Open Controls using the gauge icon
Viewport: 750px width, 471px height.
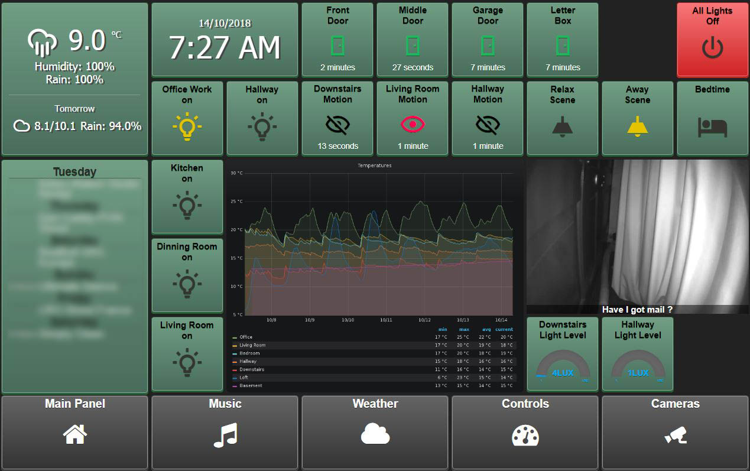click(x=525, y=434)
